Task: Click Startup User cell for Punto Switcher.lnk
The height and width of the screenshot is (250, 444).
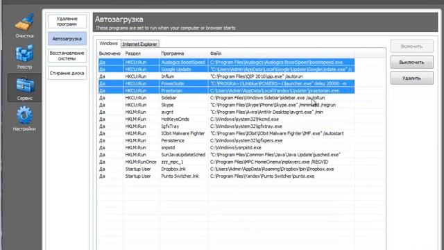Action: coord(138,176)
